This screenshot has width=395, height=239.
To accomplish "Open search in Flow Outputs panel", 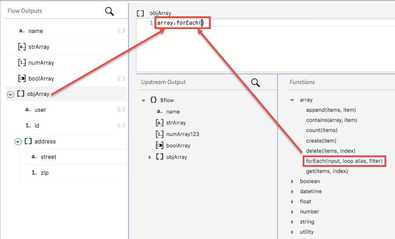I will (x=110, y=11).
